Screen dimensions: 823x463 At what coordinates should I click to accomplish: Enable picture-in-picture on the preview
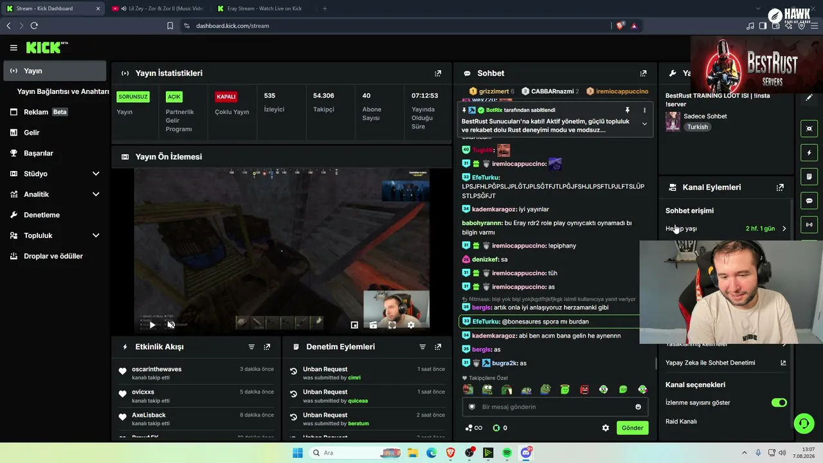pos(354,325)
